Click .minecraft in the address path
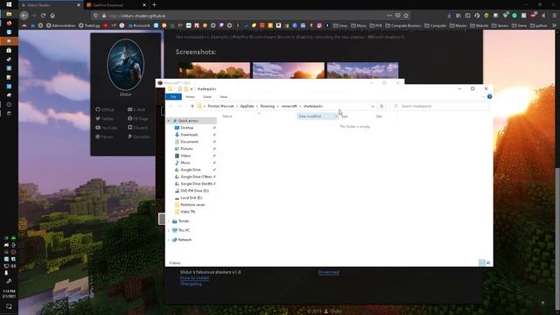Image resolution: width=560 pixels, height=315 pixels. 289,106
